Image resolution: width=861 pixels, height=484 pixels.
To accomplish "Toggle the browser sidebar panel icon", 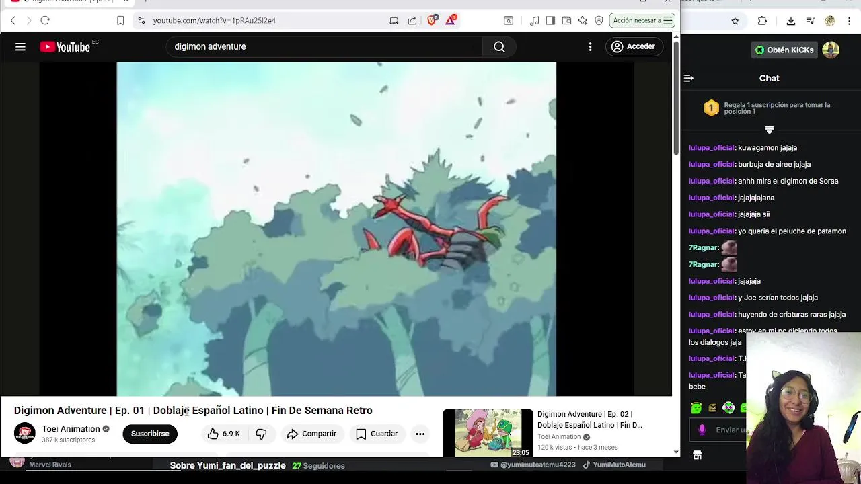I will tap(550, 20).
